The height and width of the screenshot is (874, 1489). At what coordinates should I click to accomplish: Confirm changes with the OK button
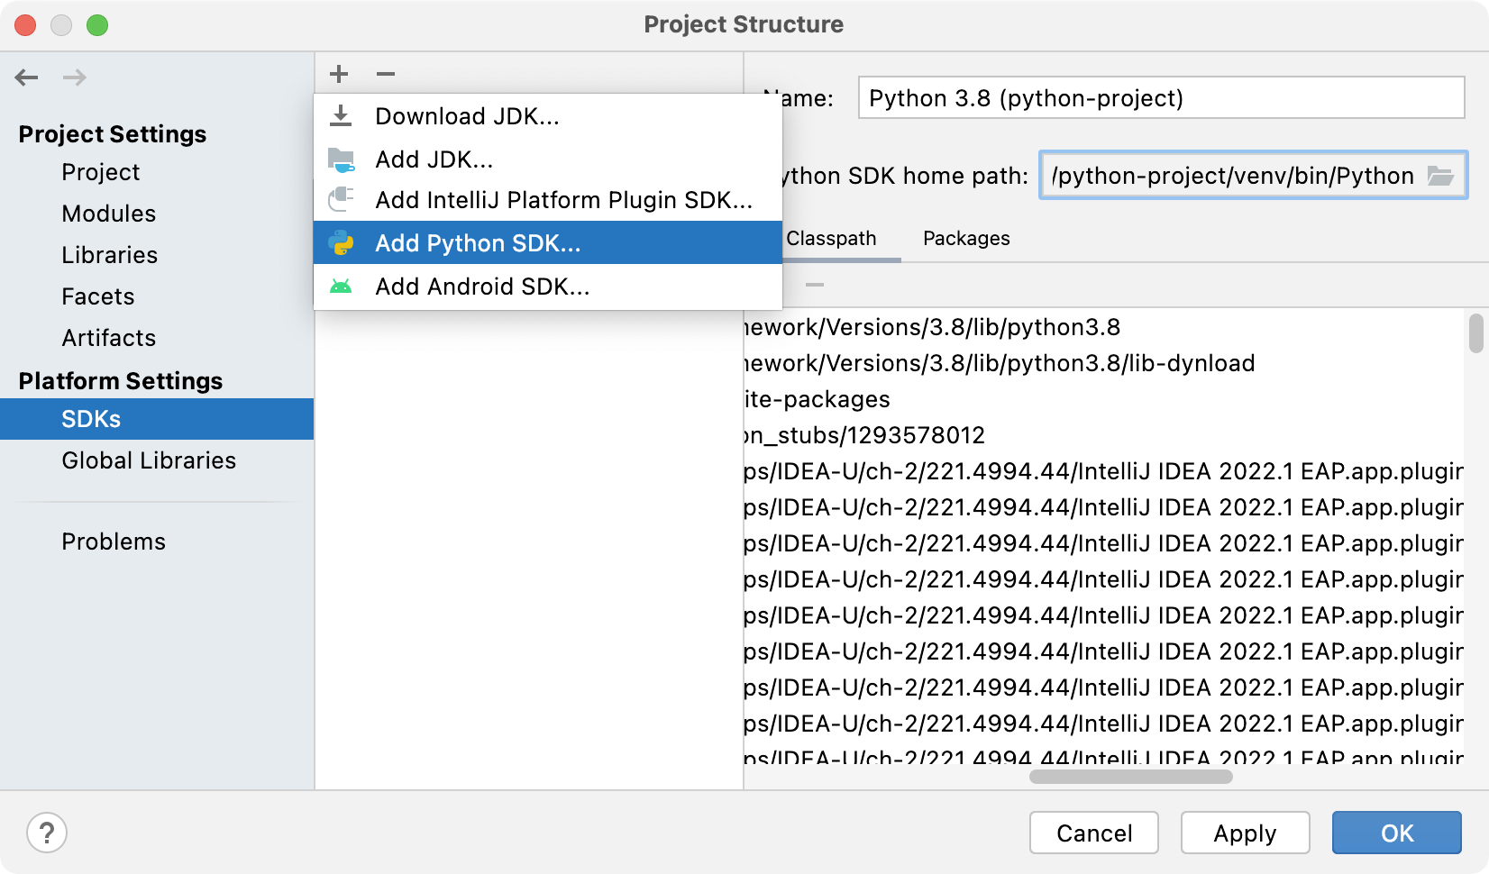(1396, 833)
